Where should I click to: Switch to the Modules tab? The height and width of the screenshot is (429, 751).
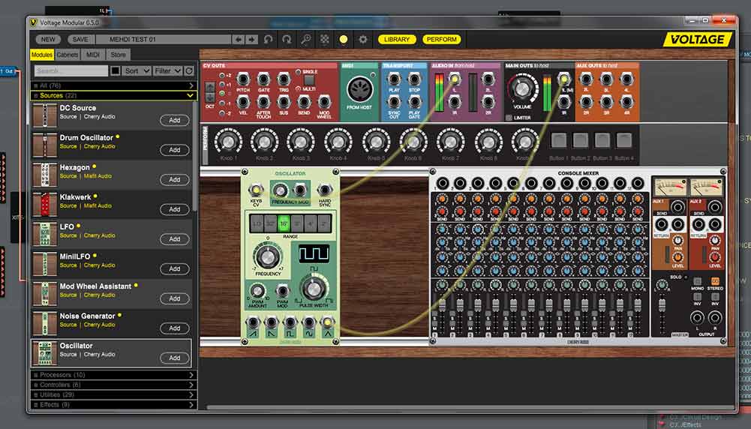[x=42, y=55]
